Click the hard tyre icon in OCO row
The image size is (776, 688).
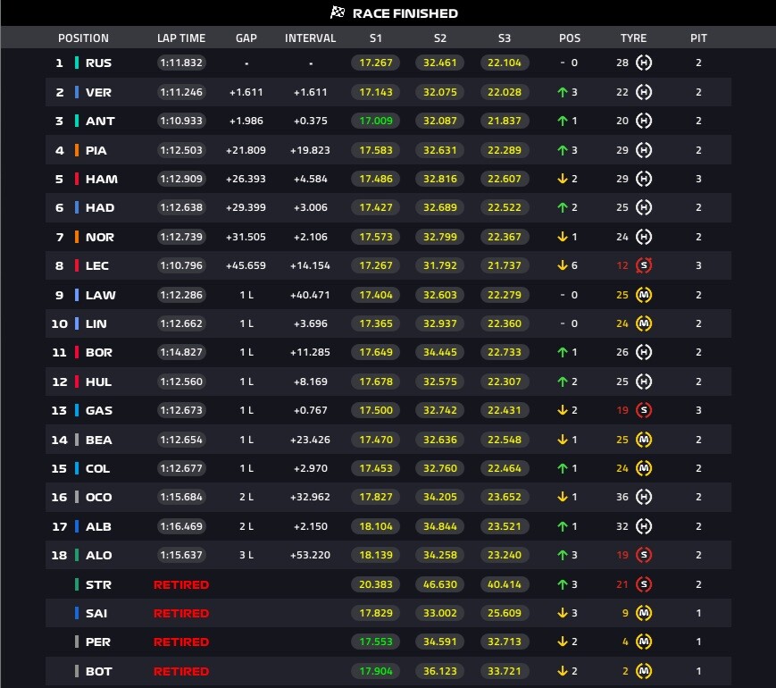pos(643,497)
